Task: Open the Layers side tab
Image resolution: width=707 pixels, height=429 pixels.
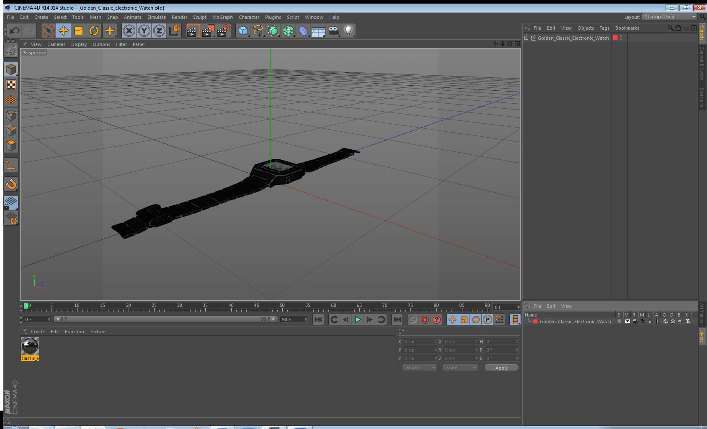Action: 702,336
